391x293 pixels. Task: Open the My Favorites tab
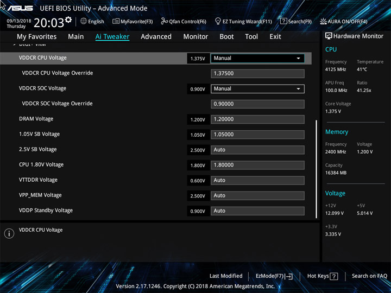pos(37,37)
